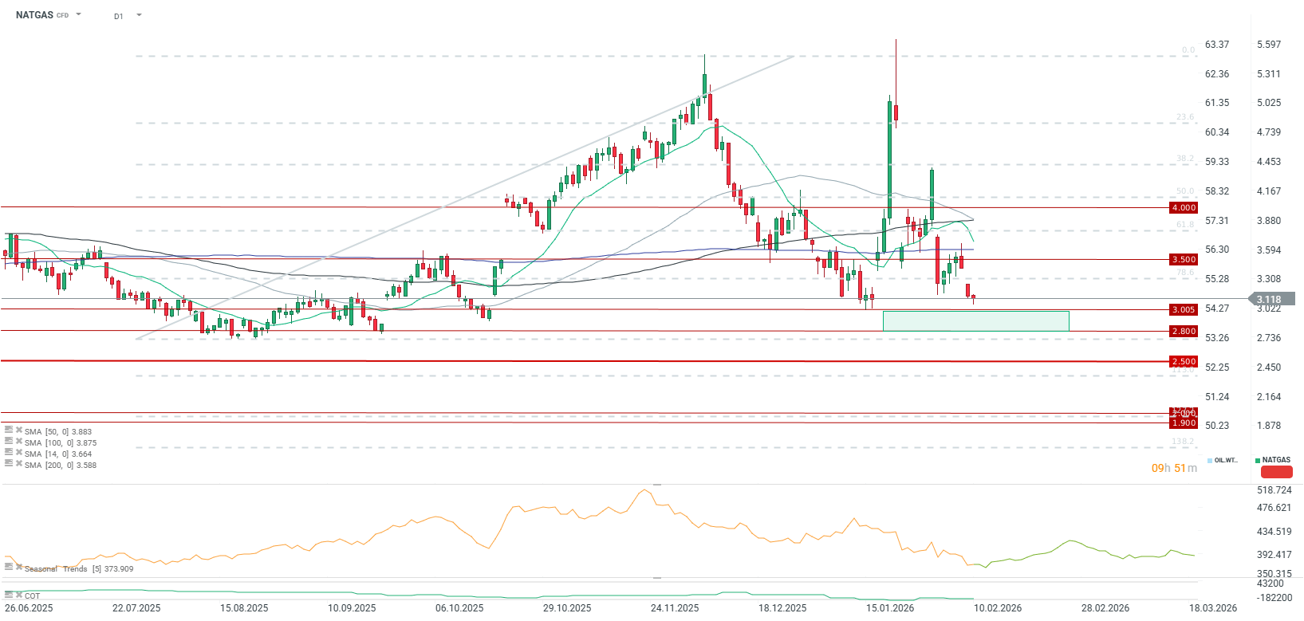Image resolution: width=1304 pixels, height=621 pixels.
Task: Click the 15.01.2026 date on the time axis
Action: (x=890, y=607)
